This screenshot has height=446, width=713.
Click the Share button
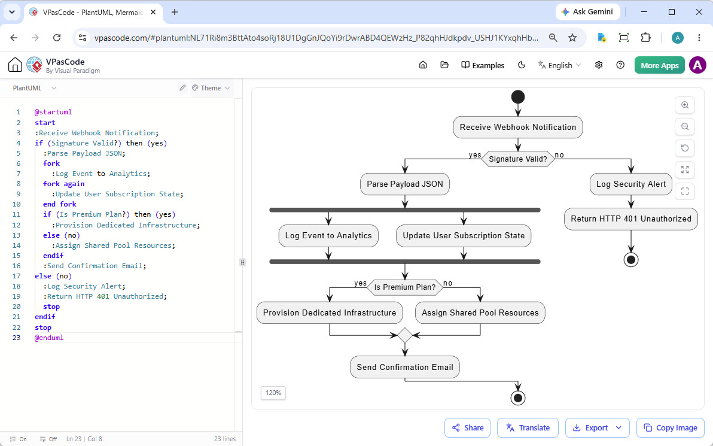click(x=467, y=428)
